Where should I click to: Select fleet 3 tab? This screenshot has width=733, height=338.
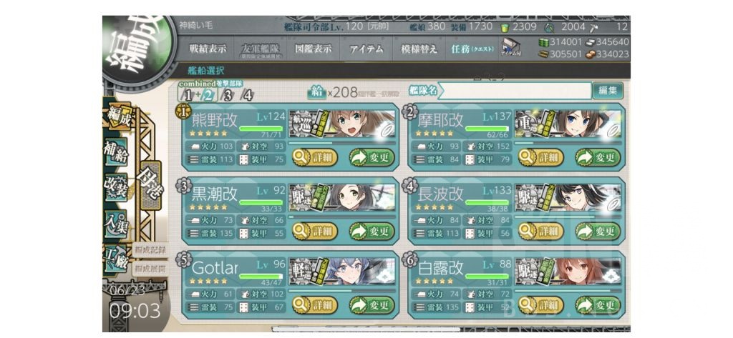[227, 95]
